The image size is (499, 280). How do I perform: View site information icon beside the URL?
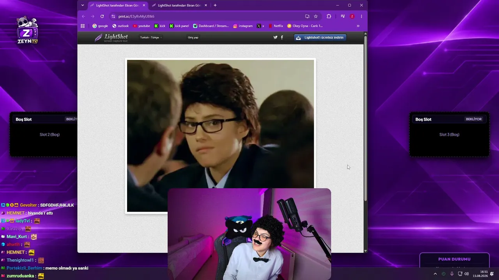click(113, 16)
